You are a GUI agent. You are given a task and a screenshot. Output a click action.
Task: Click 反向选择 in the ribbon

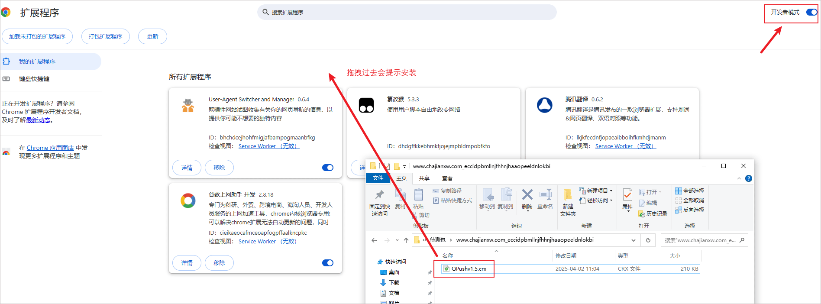point(690,210)
